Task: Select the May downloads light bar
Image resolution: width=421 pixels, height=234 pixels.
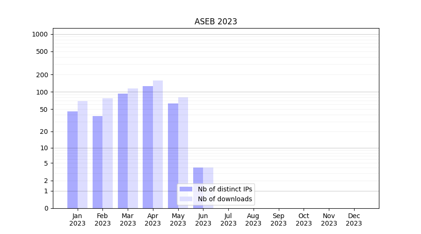Action: [x=183, y=153]
